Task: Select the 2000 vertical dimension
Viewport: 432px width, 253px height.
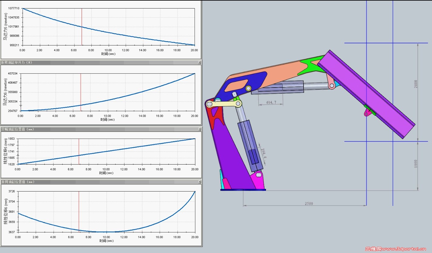Action: tap(416, 84)
